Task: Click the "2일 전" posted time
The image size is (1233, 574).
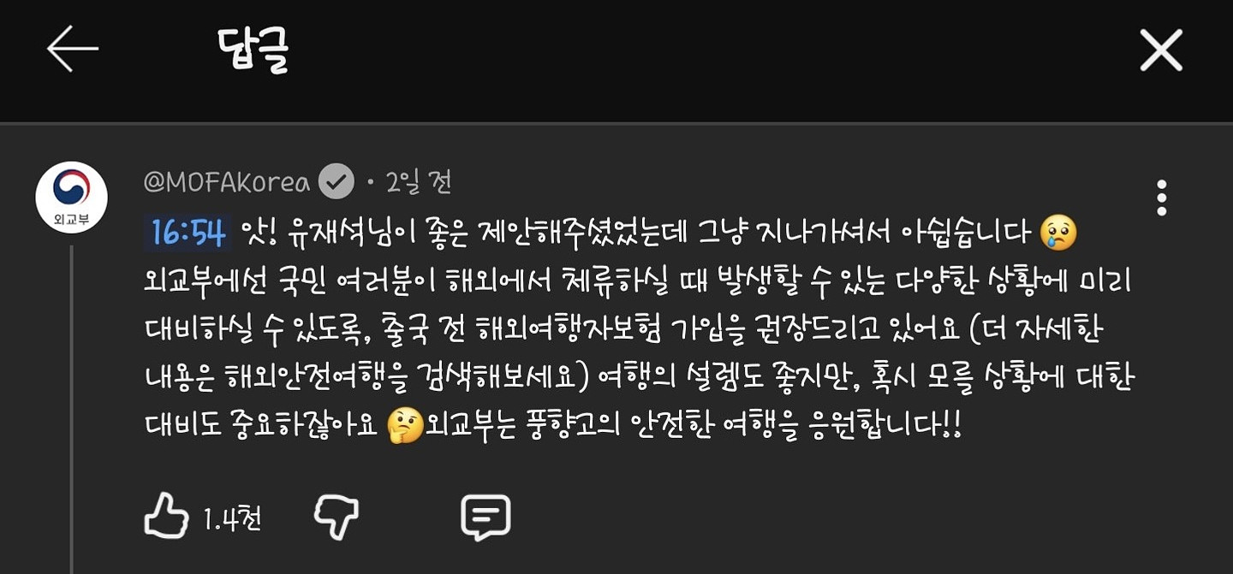Action: [x=419, y=182]
